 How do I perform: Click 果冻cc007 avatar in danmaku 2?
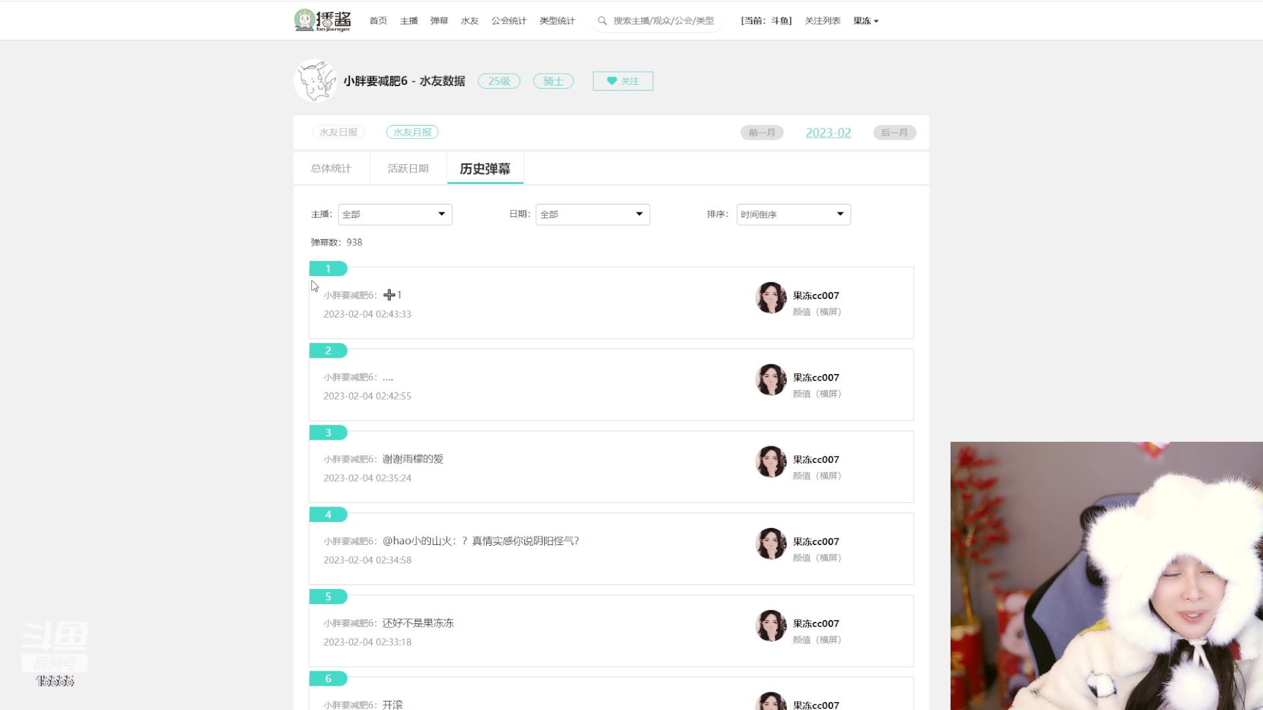771,380
